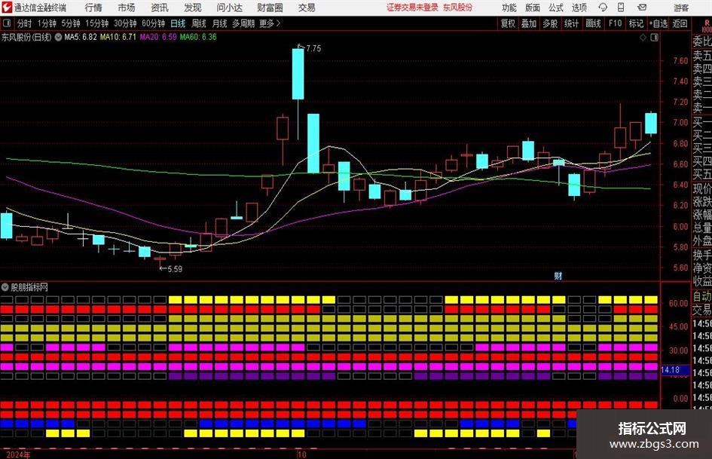
Task: Open the 资讯 menu
Action: (x=160, y=8)
